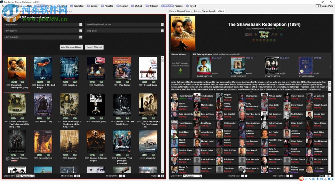
Task: Increase number of columns in person list
Action: point(291,176)
